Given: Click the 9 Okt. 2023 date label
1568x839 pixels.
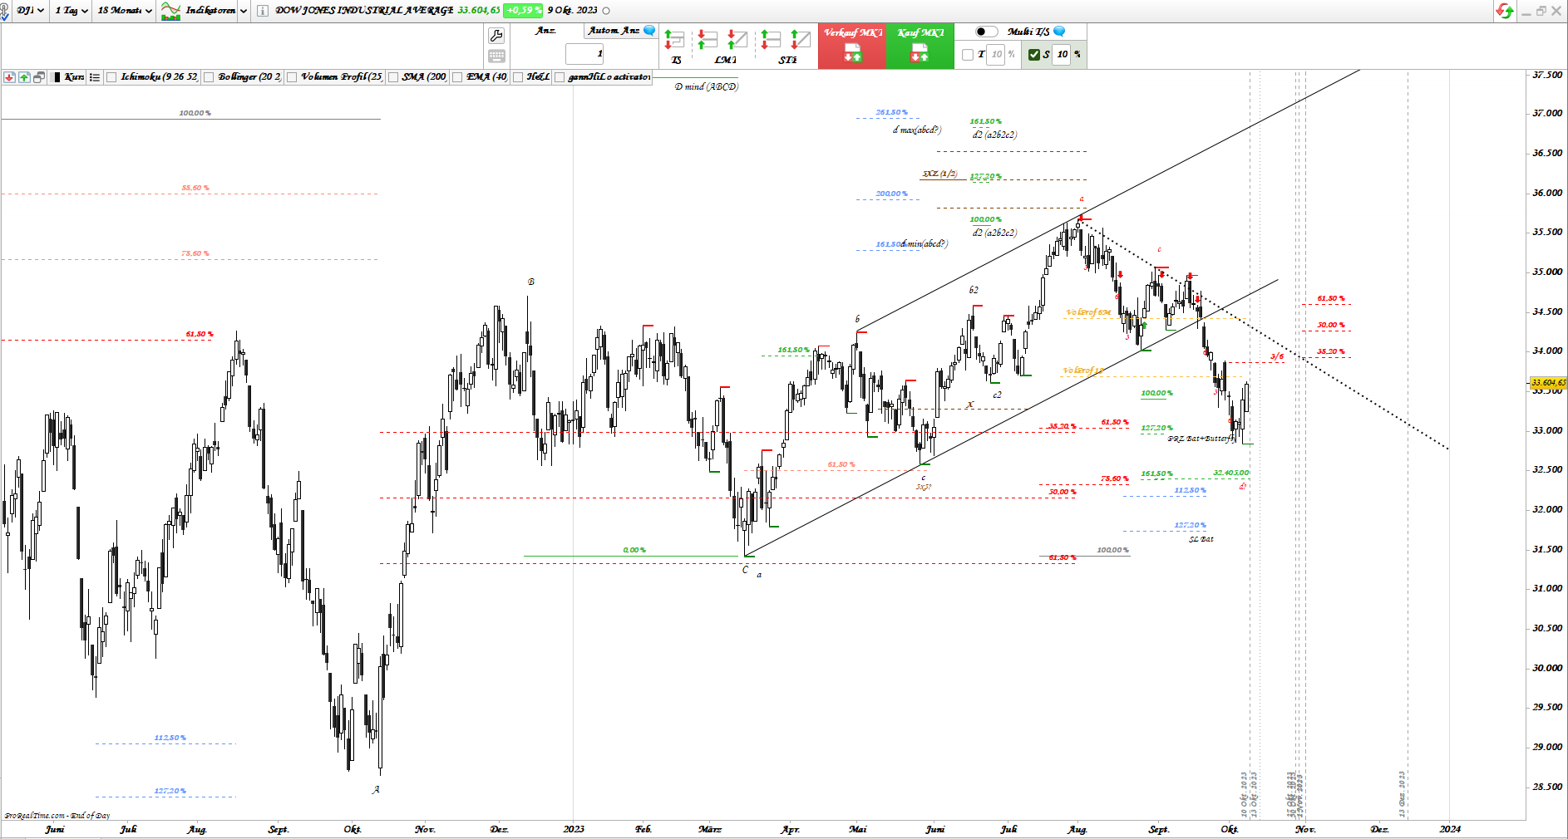Looking at the screenshot, I should (572, 11).
